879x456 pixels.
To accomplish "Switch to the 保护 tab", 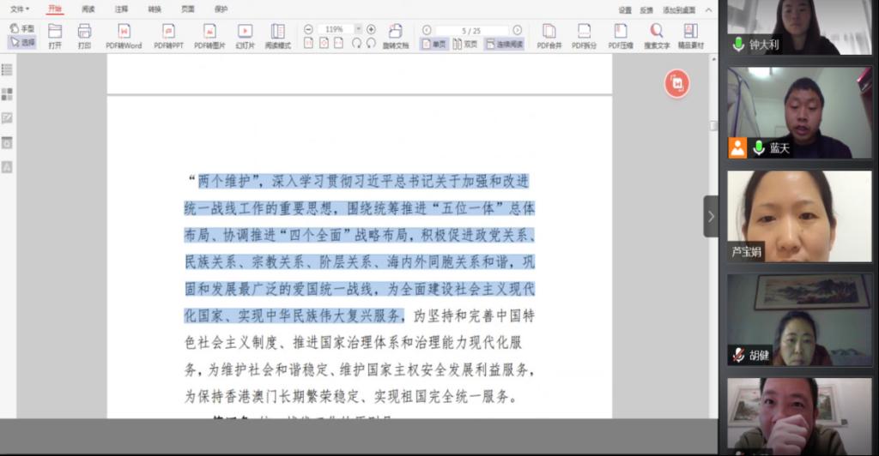I will click(221, 9).
